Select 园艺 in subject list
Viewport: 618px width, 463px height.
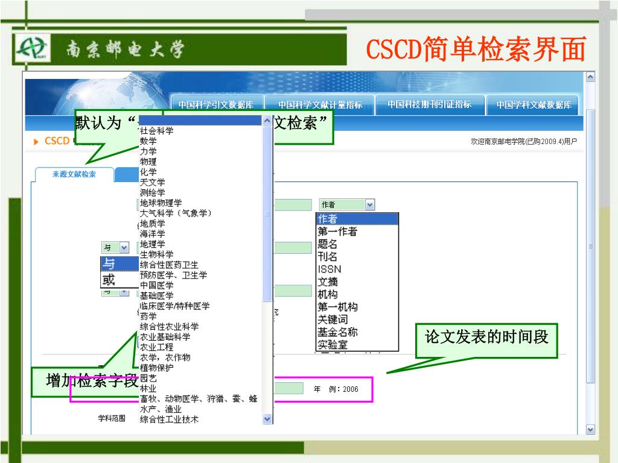[x=200, y=379]
